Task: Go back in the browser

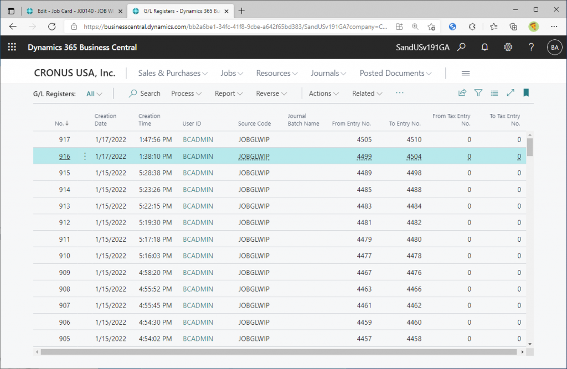Action: tap(13, 27)
